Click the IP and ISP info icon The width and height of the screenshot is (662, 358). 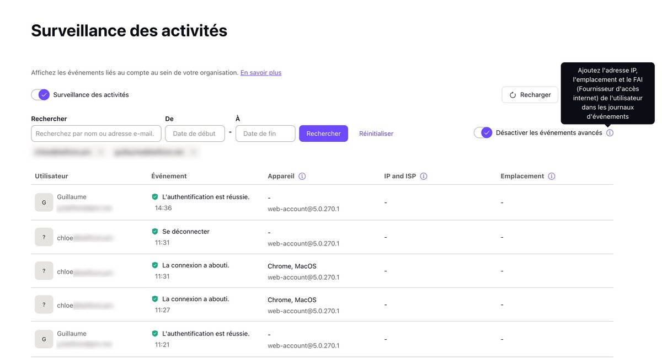click(424, 177)
